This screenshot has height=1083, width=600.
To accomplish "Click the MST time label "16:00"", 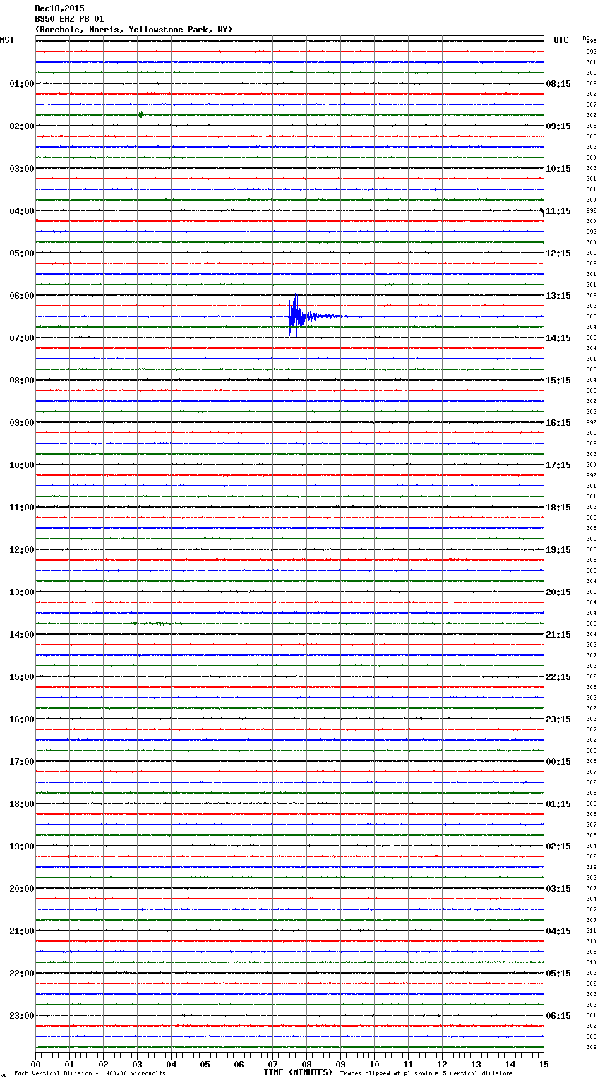I will click(x=22, y=719).
